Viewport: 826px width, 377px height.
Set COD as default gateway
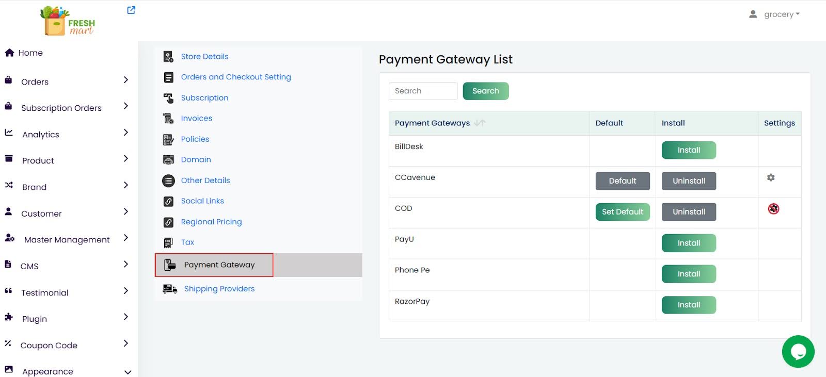point(622,212)
